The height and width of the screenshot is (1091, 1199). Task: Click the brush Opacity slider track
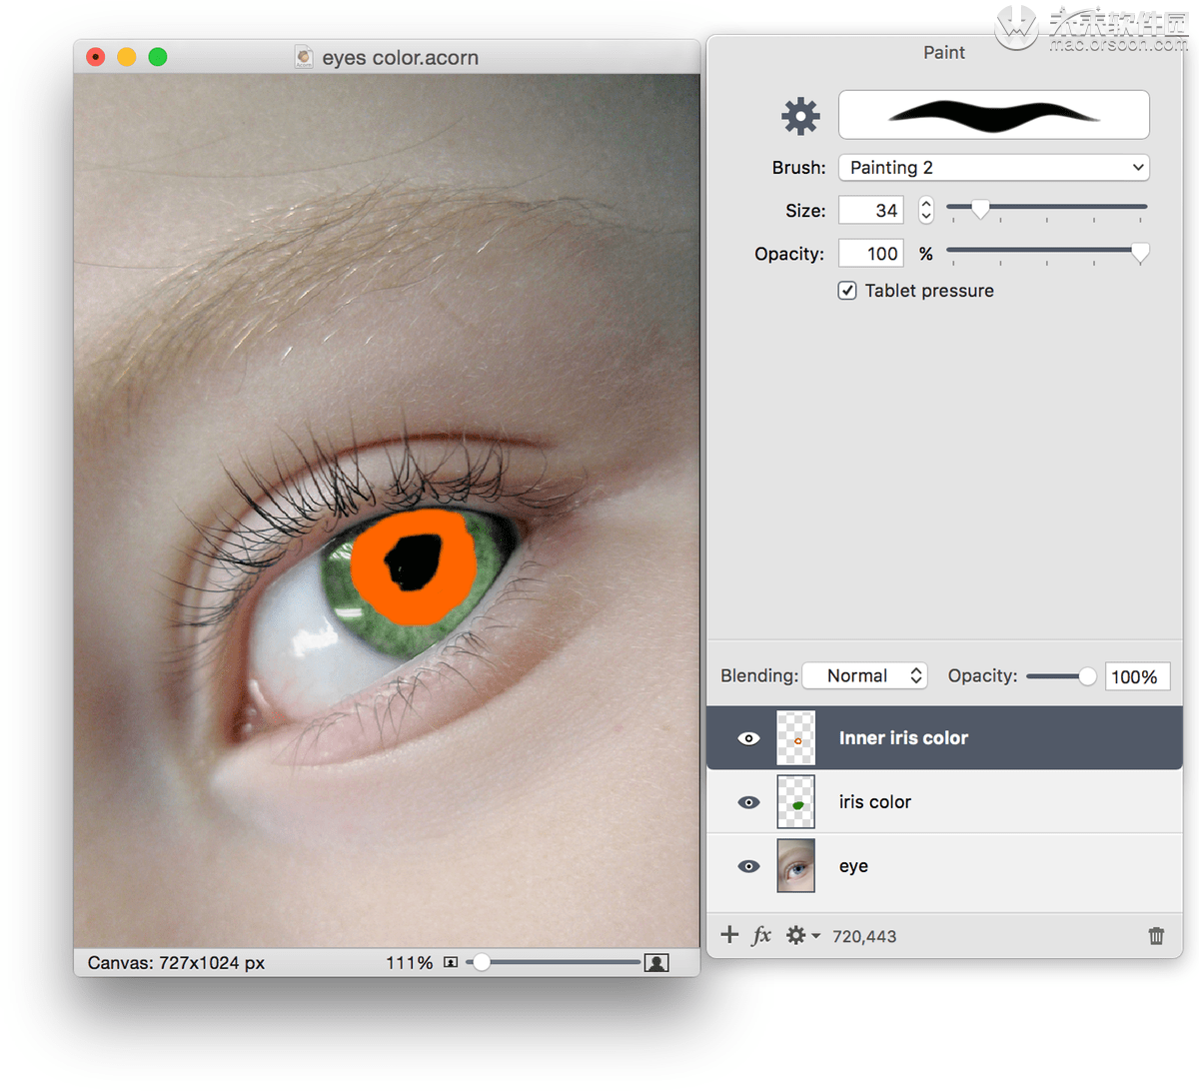click(x=1046, y=250)
